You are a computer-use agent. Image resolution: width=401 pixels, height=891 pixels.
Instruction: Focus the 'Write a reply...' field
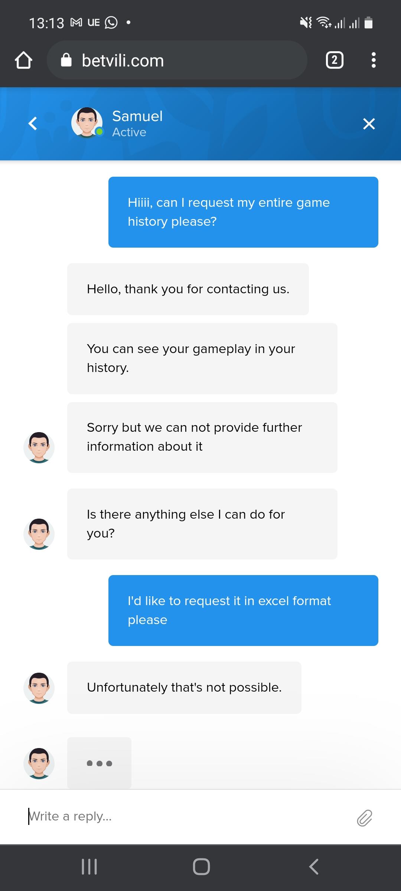186,817
